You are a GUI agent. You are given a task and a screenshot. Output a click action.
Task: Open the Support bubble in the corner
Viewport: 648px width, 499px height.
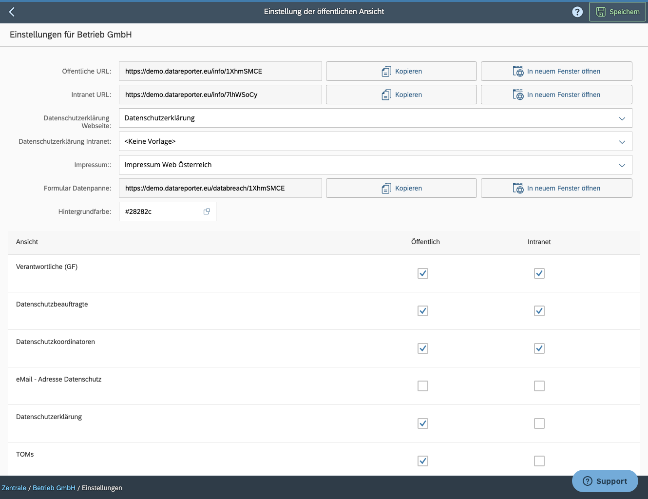pos(605,481)
